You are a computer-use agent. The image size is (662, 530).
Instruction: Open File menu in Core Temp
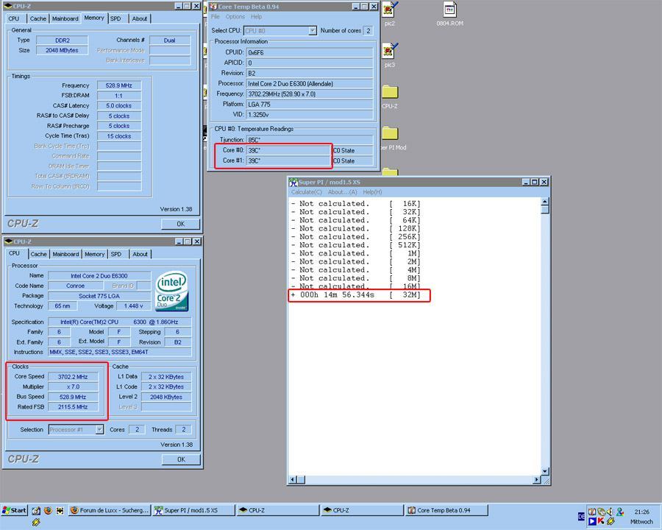click(216, 16)
